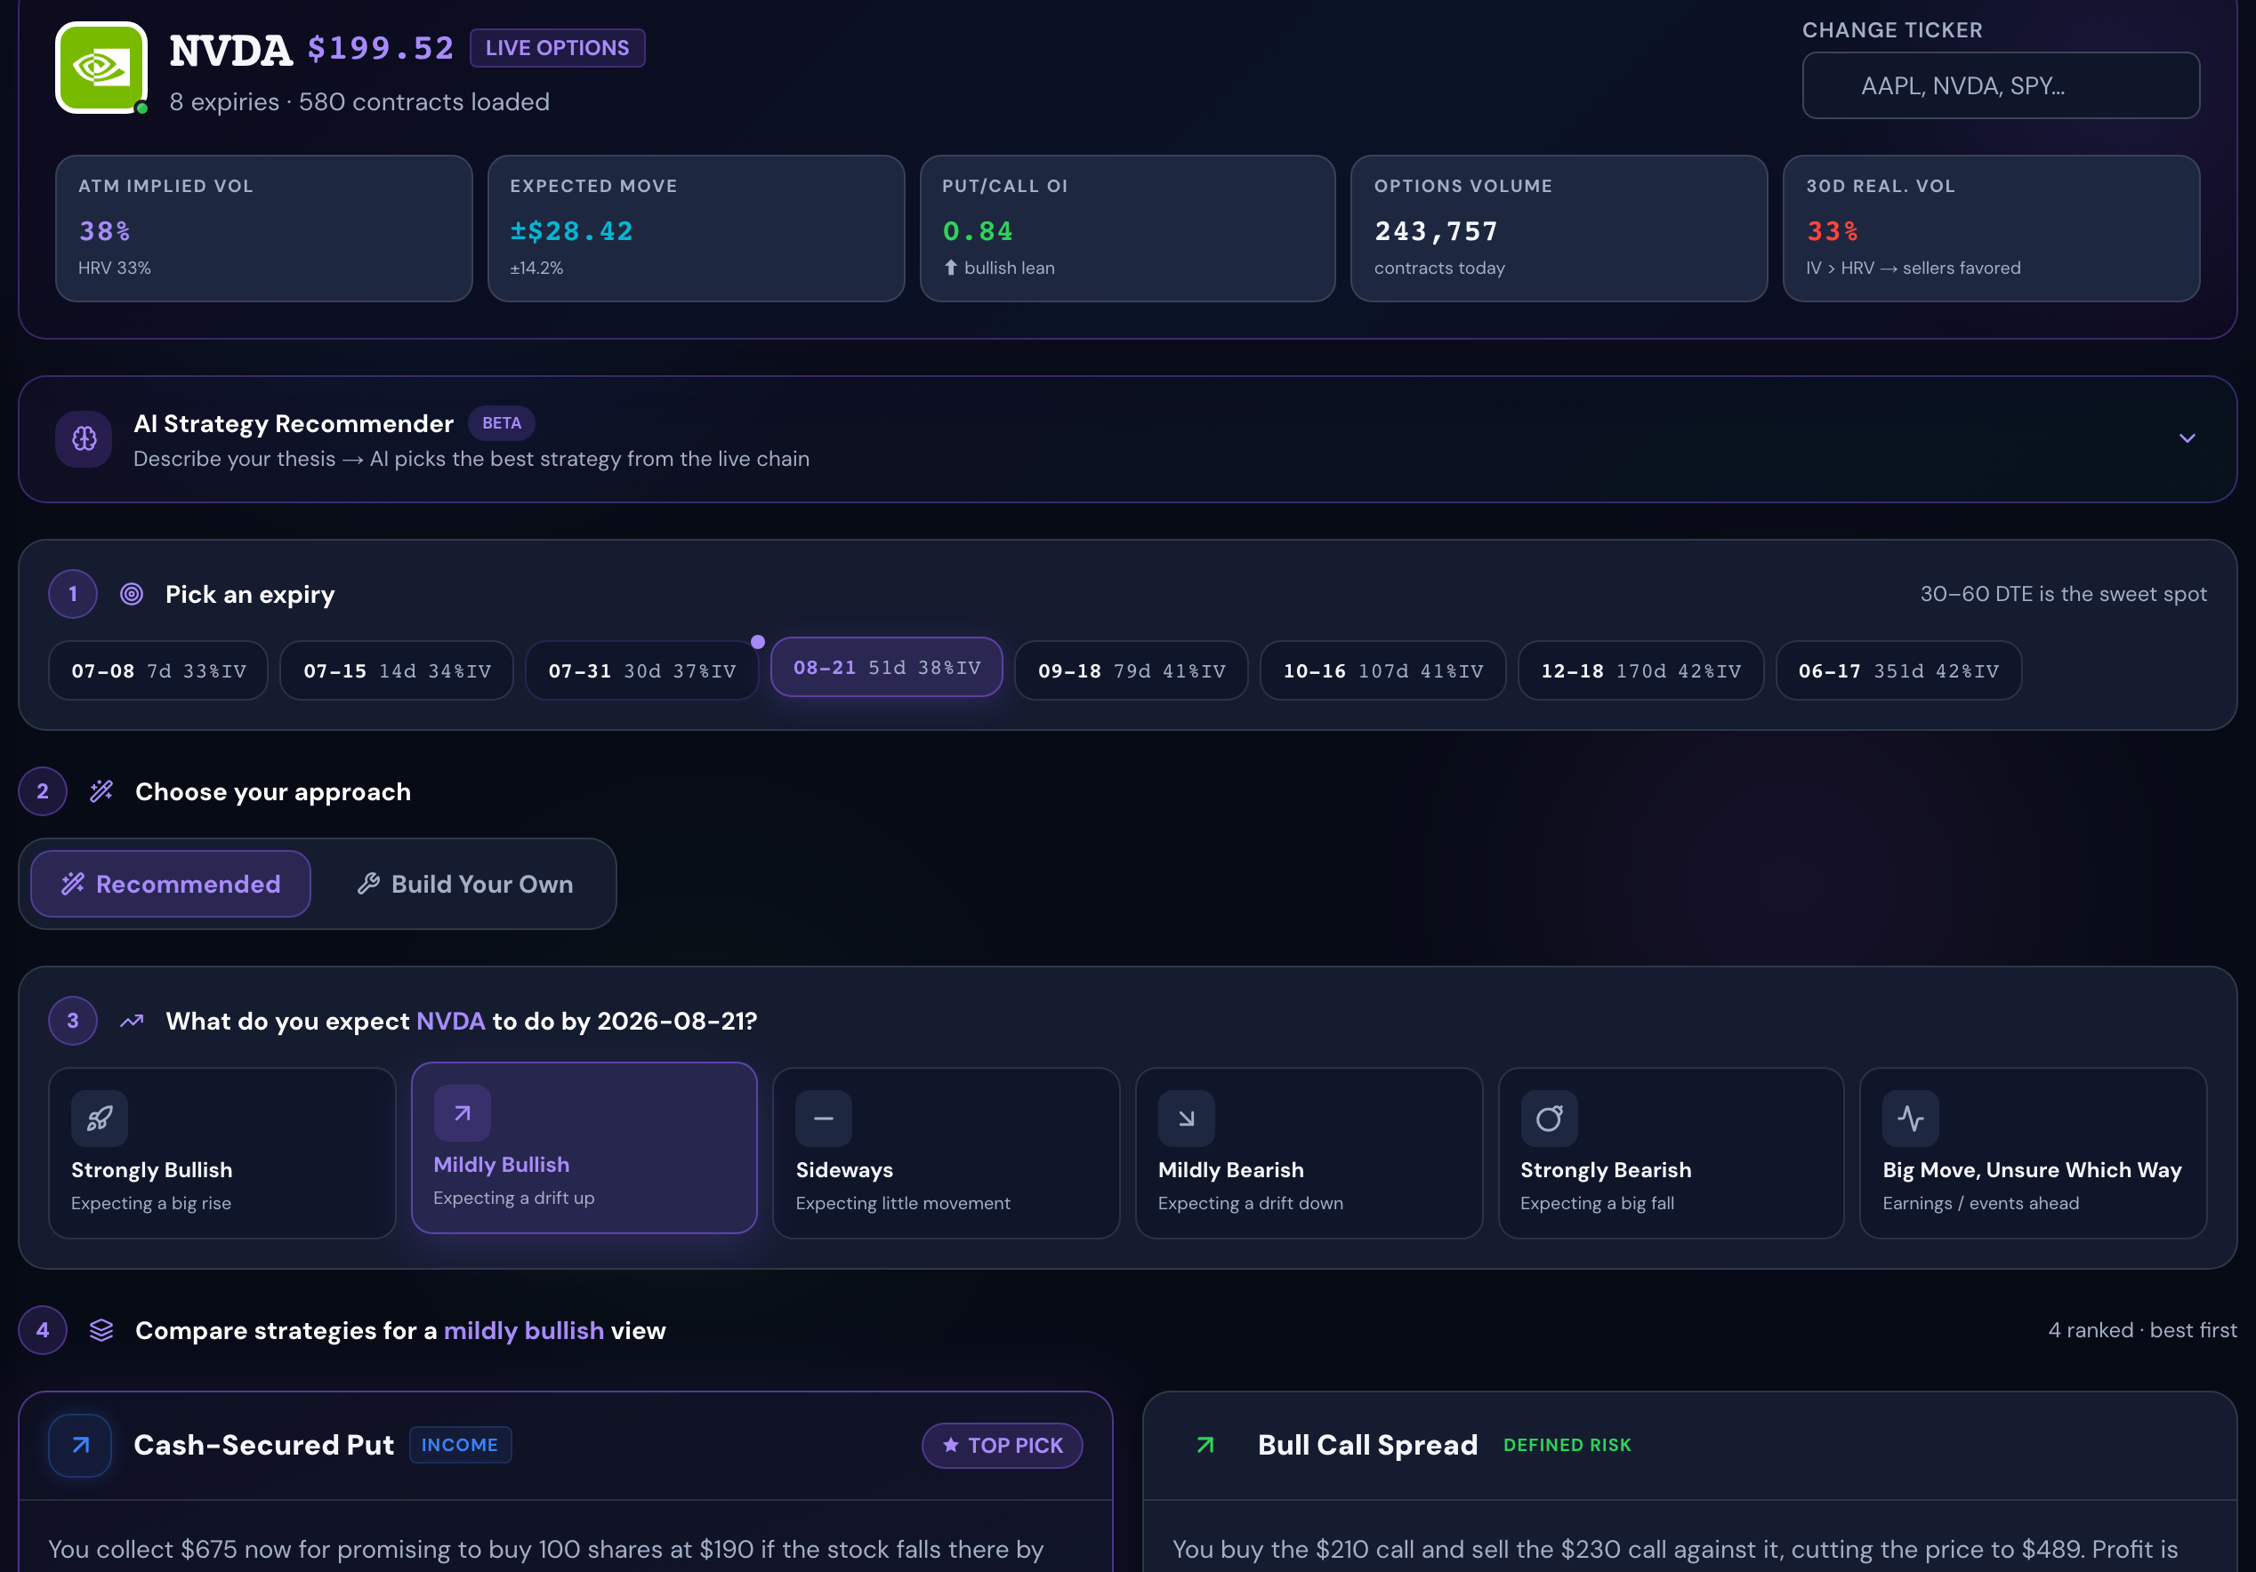
Task: Click the rocket icon on Strongly Bullish
Action: click(x=100, y=1119)
